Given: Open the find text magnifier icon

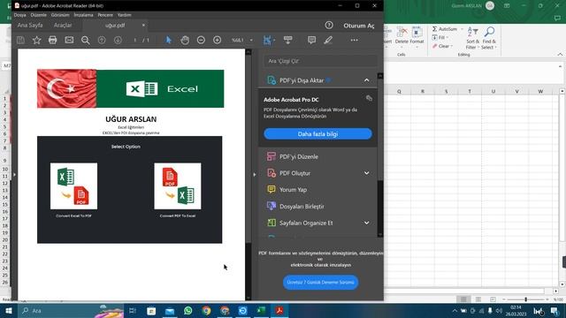Looking at the screenshot, I should pyautogui.click(x=86, y=40).
